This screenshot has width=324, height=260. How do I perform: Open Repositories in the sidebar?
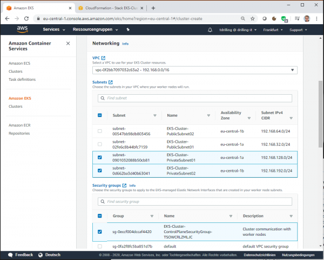pos(19,133)
